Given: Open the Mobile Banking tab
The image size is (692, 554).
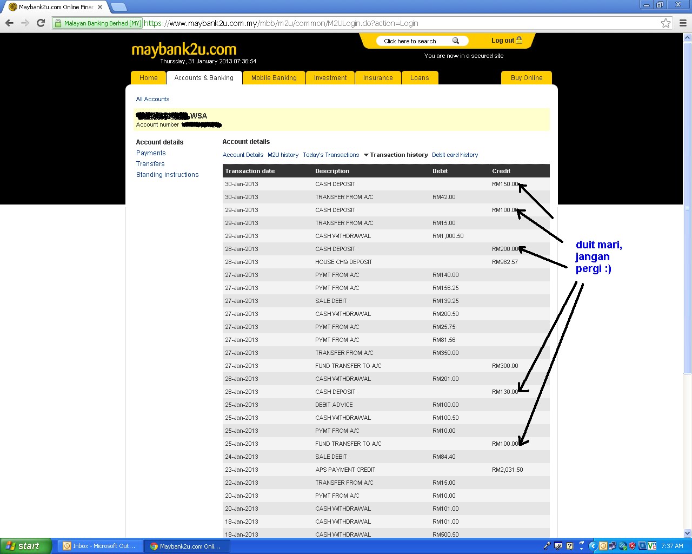Looking at the screenshot, I should (x=274, y=78).
